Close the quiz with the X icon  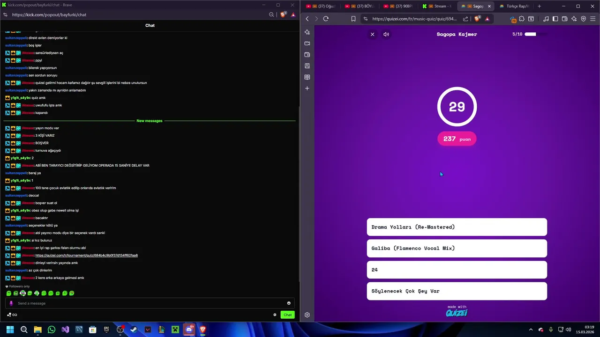[373, 34]
